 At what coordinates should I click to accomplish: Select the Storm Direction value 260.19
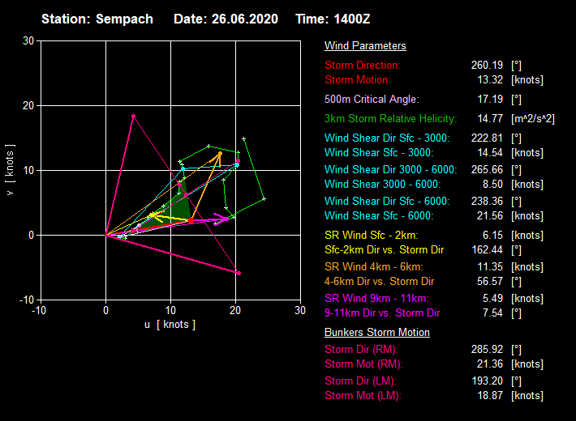click(x=486, y=65)
